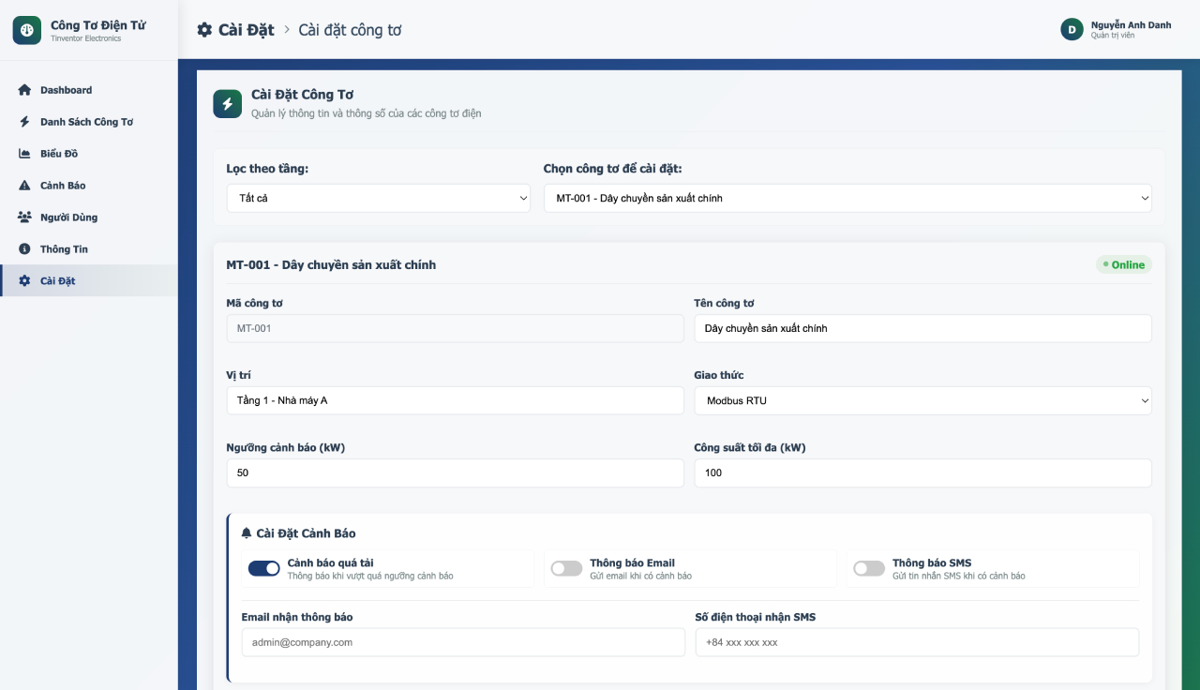This screenshot has height=690, width=1200.
Task: Click the Nguyễn Anh Danh profile name
Action: 1131,25
